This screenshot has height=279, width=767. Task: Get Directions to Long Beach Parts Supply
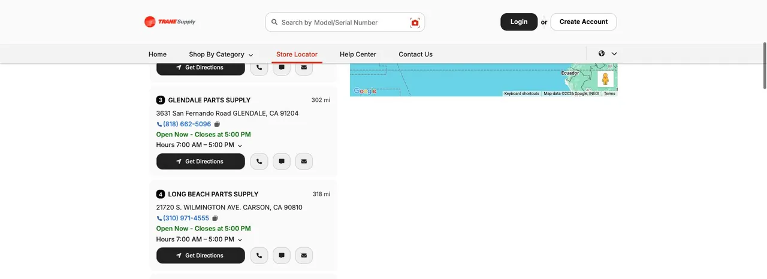(x=201, y=256)
